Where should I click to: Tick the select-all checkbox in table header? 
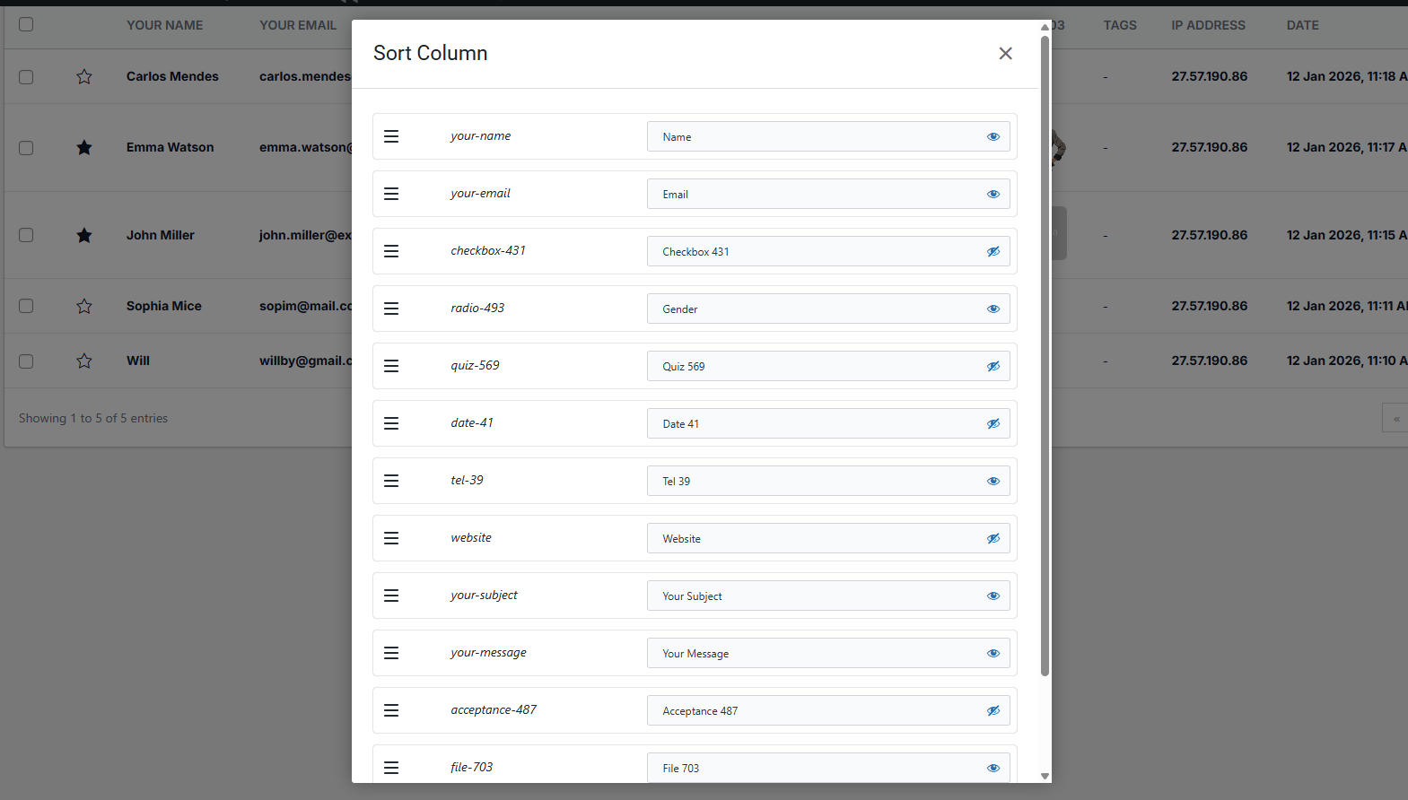(x=26, y=24)
